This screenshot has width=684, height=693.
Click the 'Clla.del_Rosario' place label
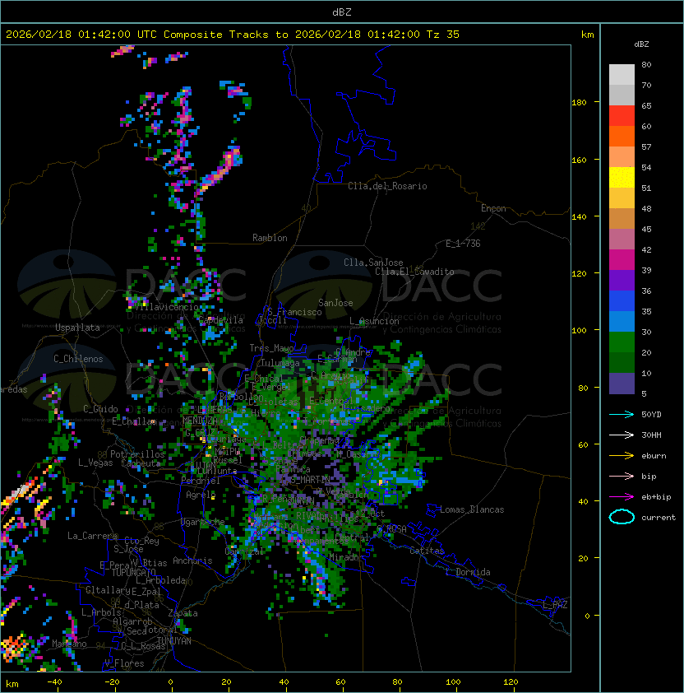(x=387, y=186)
